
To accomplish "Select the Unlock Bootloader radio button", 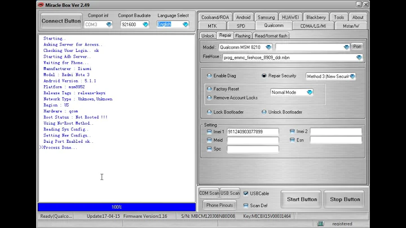I will coord(264,112).
